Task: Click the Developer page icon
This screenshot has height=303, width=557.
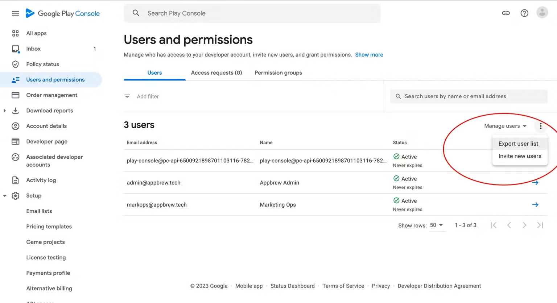Action: pyautogui.click(x=15, y=142)
